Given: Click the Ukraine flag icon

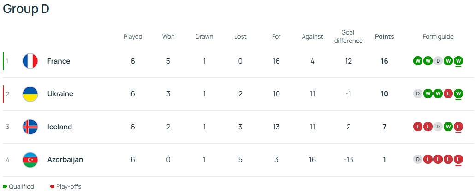Looking at the screenshot, I should click(30, 94).
